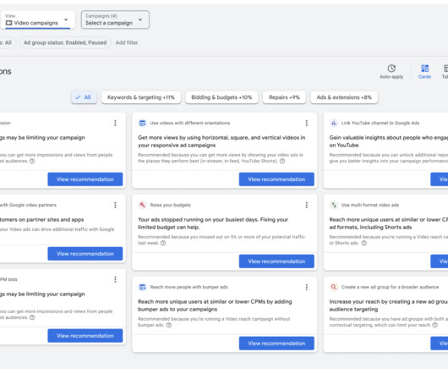Switch to Cards view icon
The height and width of the screenshot is (374, 448).
tap(424, 69)
